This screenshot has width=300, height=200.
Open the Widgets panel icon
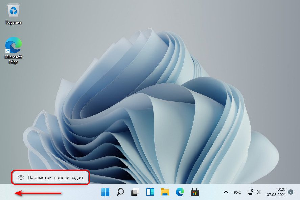150,192
